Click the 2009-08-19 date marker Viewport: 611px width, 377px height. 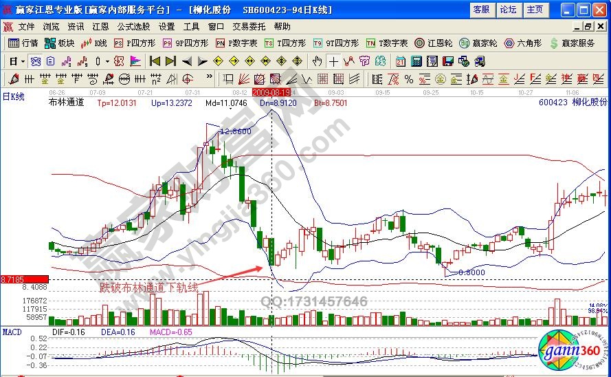tap(271, 91)
